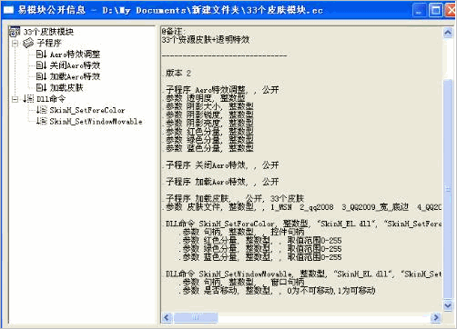Click the window title bar app icon

(x=8, y=10)
